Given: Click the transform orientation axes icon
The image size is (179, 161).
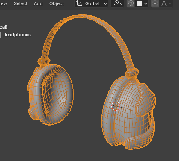Looking at the screenshot, I should pos(79,3).
